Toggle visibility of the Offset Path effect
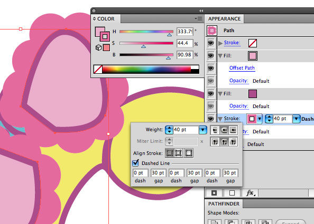The height and width of the screenshot is (224, 314). (x=211, y=69)
